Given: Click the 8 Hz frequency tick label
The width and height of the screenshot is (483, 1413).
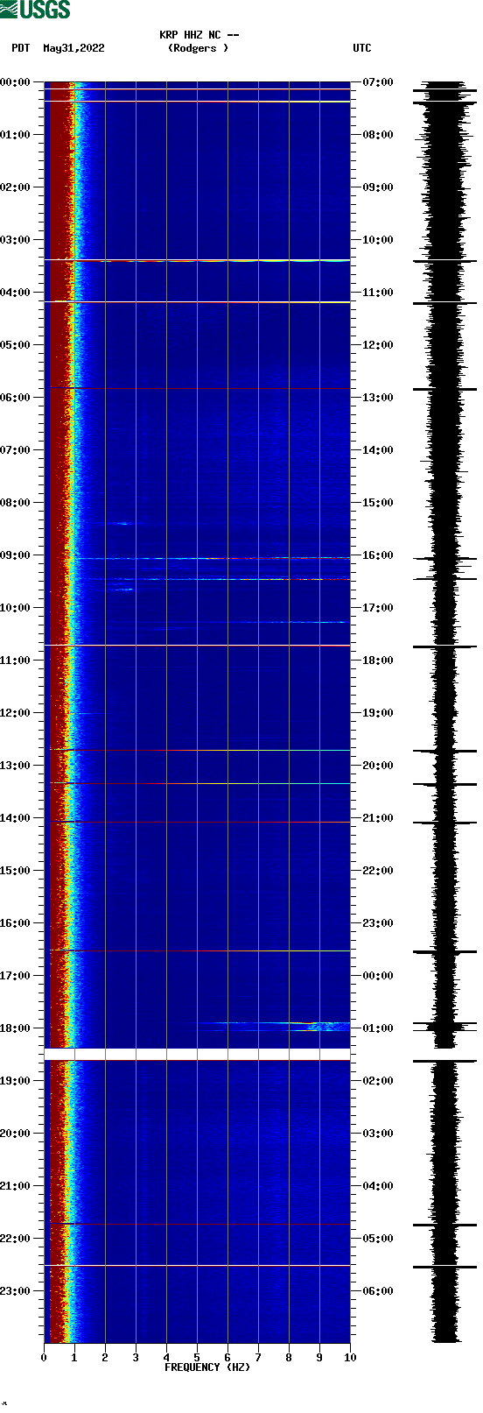Looking at the screenshot, I should (289, 1358).
